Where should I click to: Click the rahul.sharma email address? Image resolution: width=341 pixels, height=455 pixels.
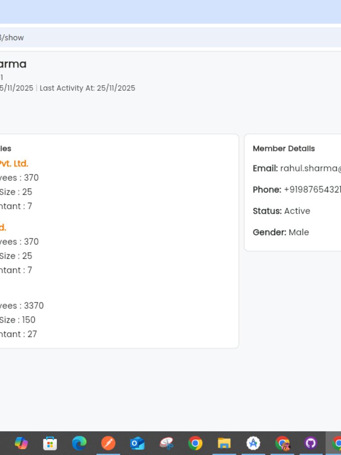tap(310, 168)
